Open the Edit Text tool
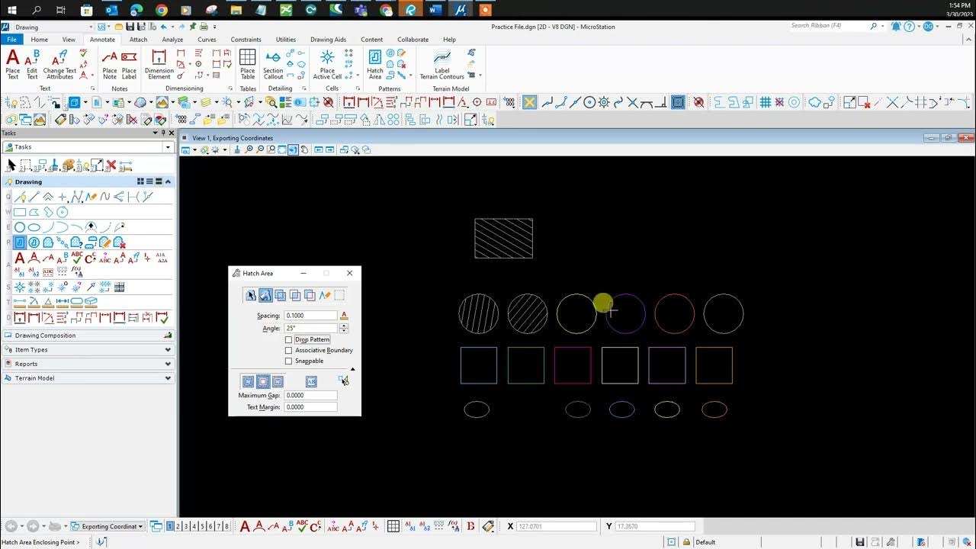The width and height of the screenshot is (976, 549). pos(32,65)
